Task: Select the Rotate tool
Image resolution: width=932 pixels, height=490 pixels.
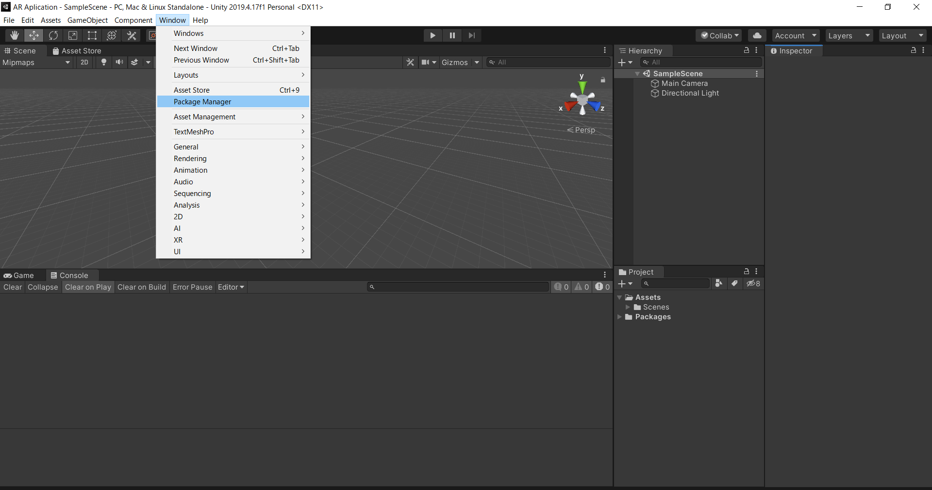Action: point(53,35)
